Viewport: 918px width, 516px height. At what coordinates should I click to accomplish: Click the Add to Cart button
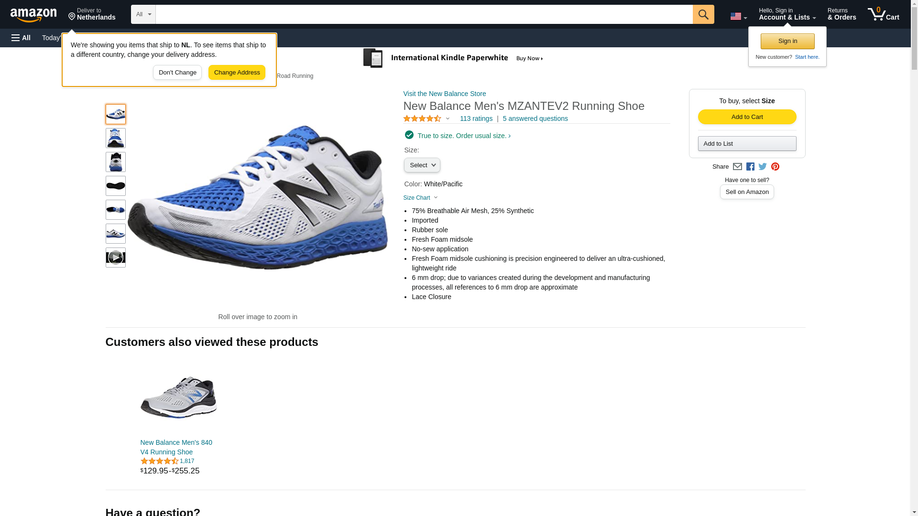[747, 117]
